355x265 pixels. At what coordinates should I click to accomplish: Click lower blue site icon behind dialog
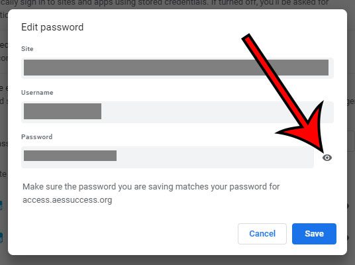point(1,238)
